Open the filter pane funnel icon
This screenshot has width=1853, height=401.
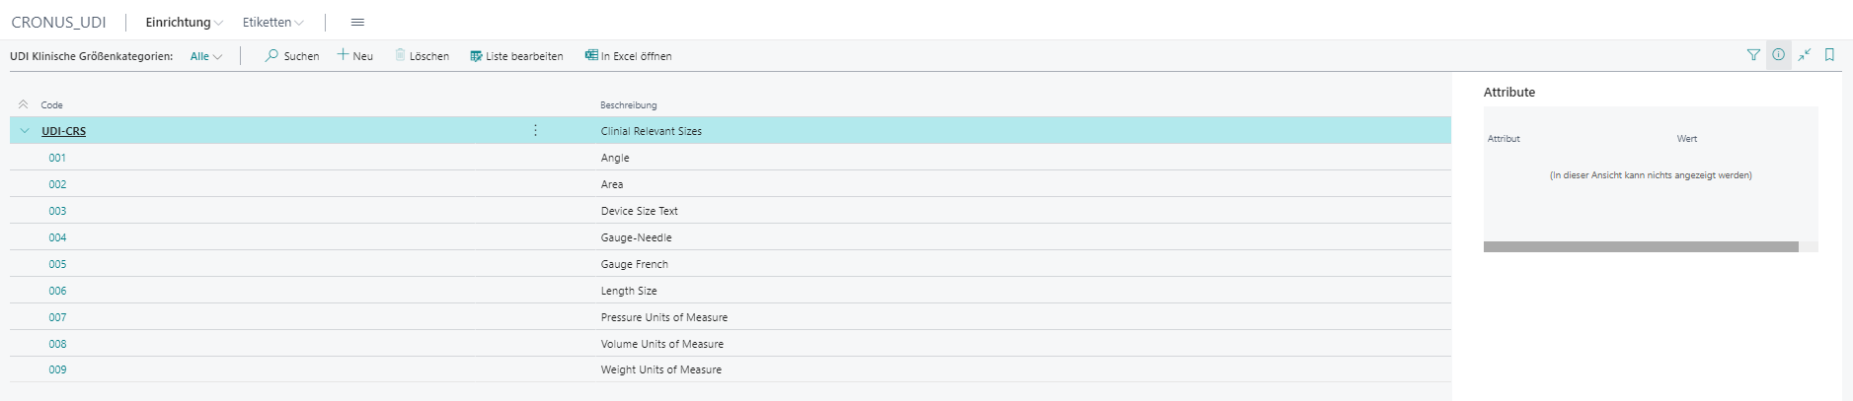[x=1753, y=55]
